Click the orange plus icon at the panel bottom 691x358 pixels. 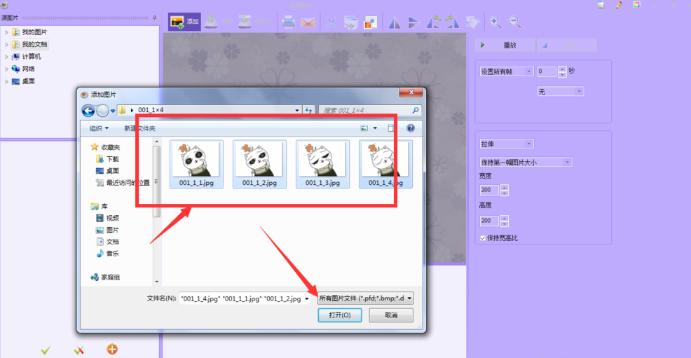coord(112,349)
